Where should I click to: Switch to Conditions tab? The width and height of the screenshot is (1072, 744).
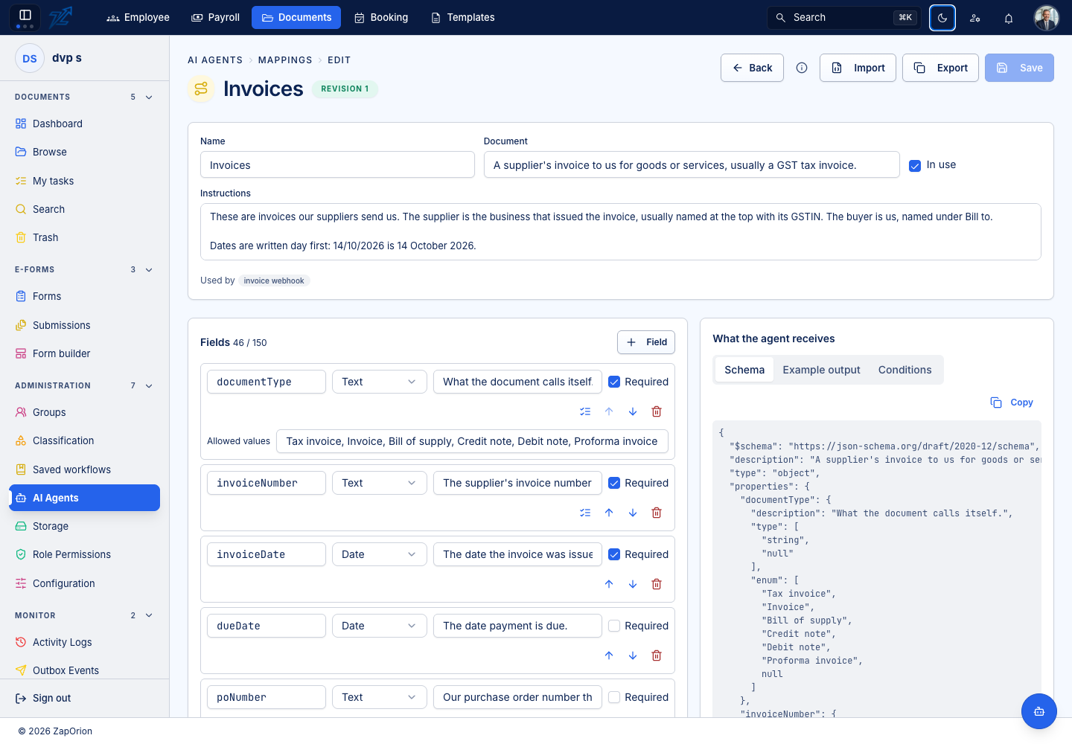(904, 370)
